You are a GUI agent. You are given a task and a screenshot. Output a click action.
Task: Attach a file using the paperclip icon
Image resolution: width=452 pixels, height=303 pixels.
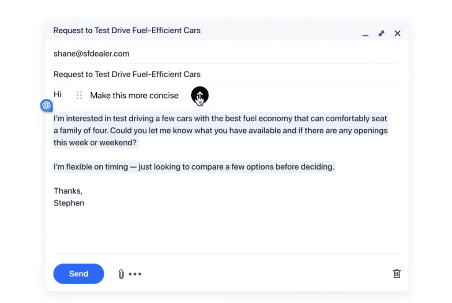(x=121, y=274)
